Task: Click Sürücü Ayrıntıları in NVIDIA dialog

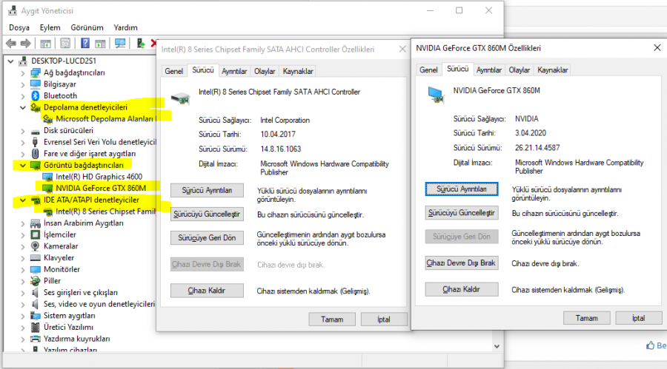Action: pyautogui.click(x=462, y=189)
